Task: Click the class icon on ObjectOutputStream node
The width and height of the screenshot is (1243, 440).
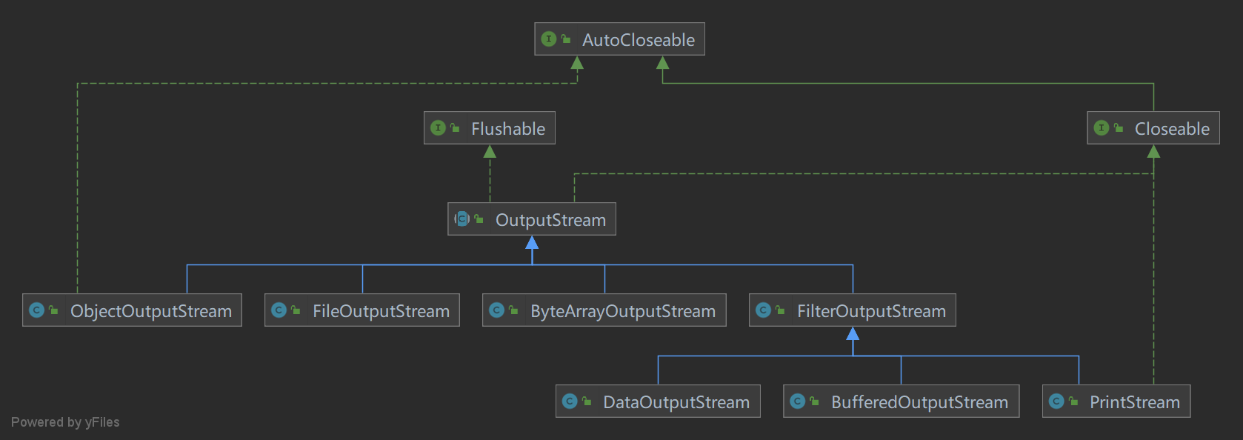Action: (x=37, y=310)
